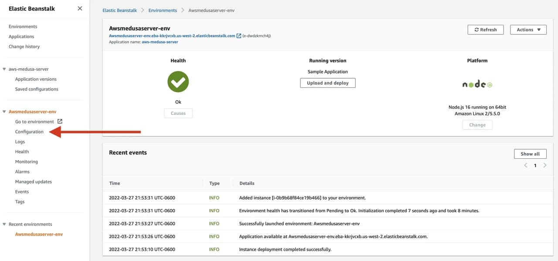Click the Change platform button

click(x=477, y=125)
